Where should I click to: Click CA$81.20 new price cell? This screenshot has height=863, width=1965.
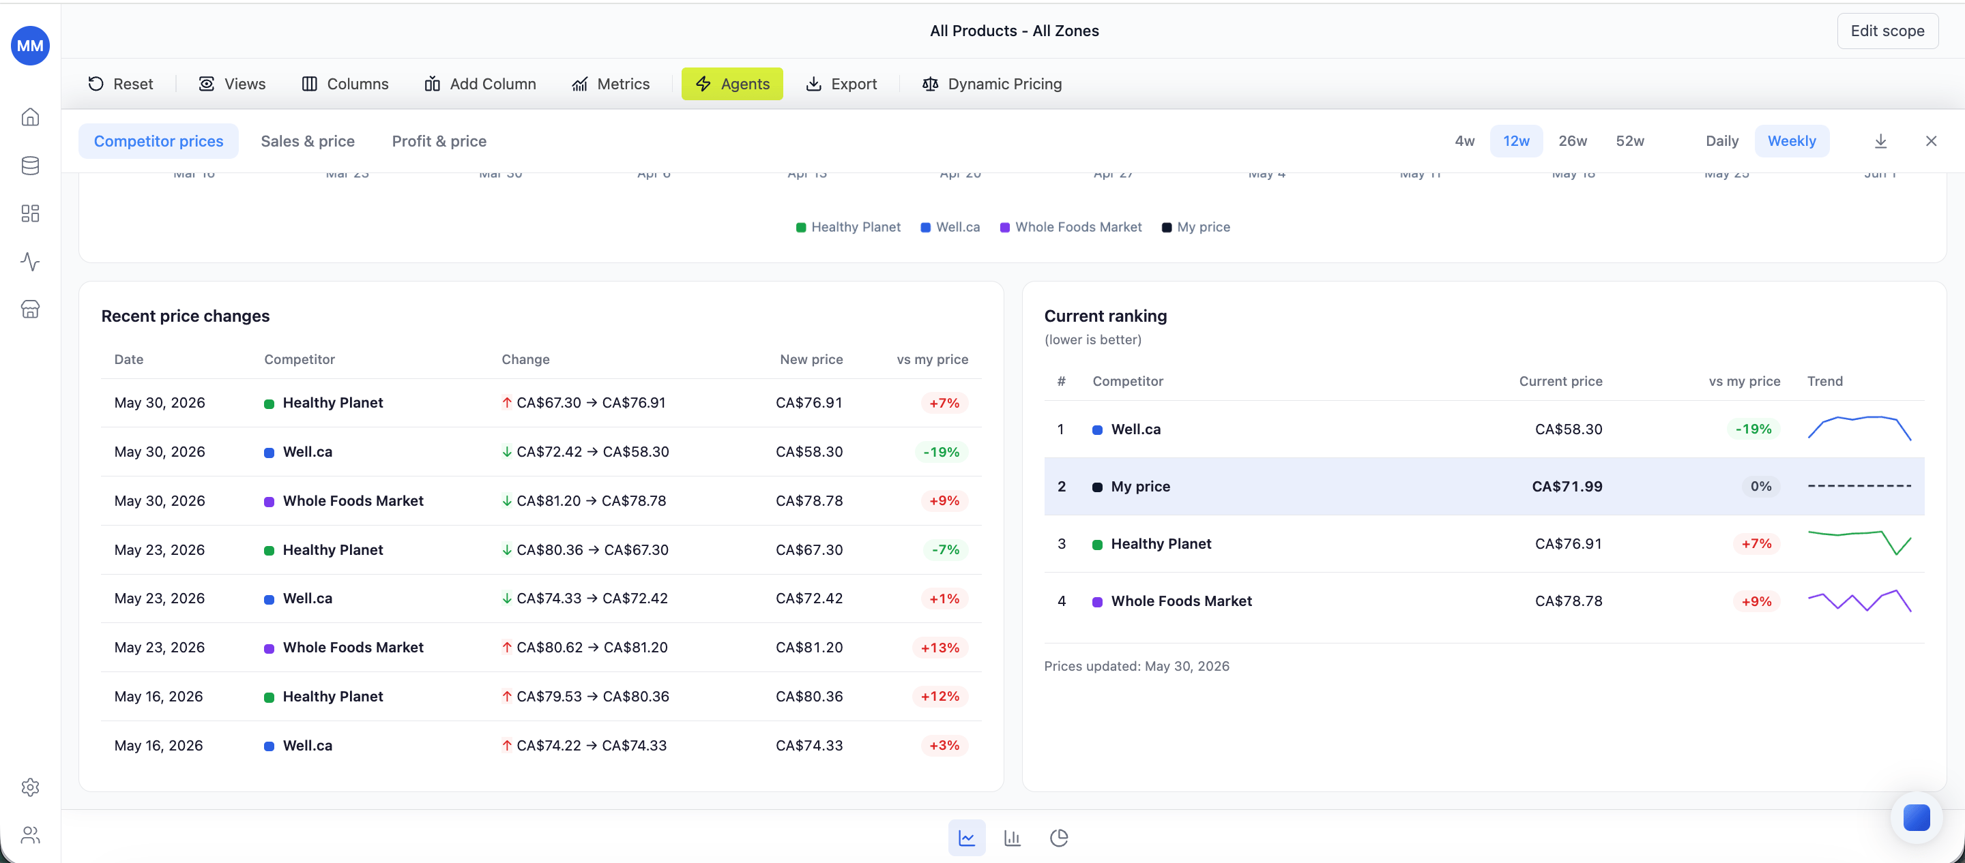[809, 648]
